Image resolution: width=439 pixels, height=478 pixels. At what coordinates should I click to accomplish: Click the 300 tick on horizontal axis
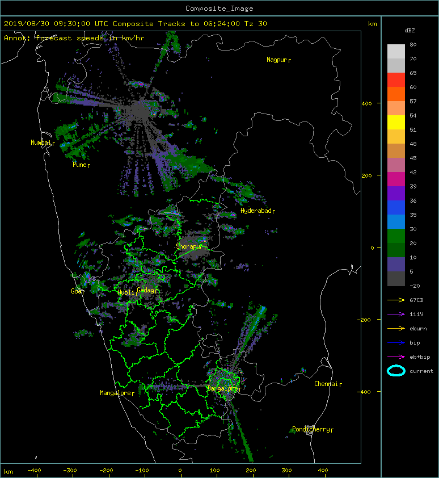pyautogui.click(x=286, y=471)
